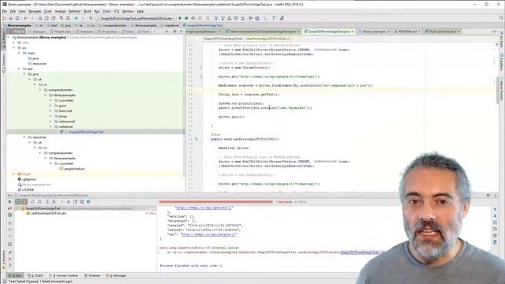Screen dimensions: 505x284
Task: Expand the cucumber package under libraryexamples
Action: 50,100
